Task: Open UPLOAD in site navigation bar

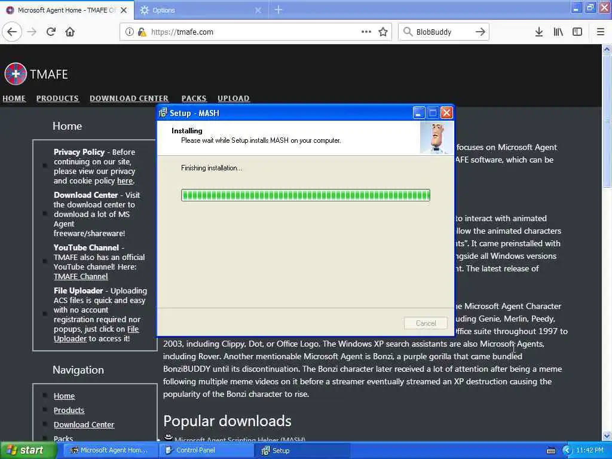Action: [x=234, y=99]
